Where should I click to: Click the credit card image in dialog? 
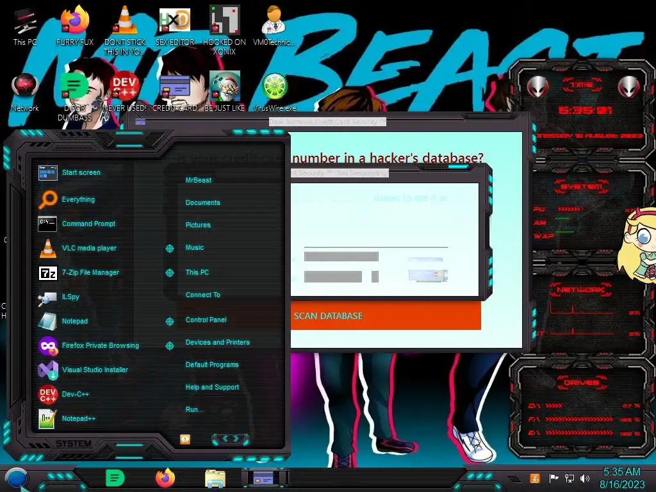(428, 275)
